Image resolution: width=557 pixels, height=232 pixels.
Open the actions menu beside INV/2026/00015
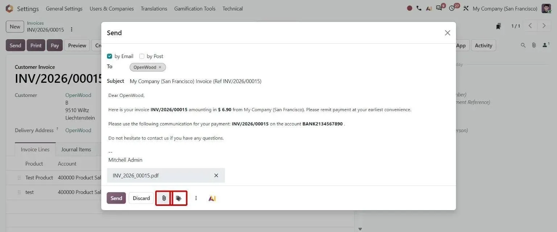pos(71,29)
